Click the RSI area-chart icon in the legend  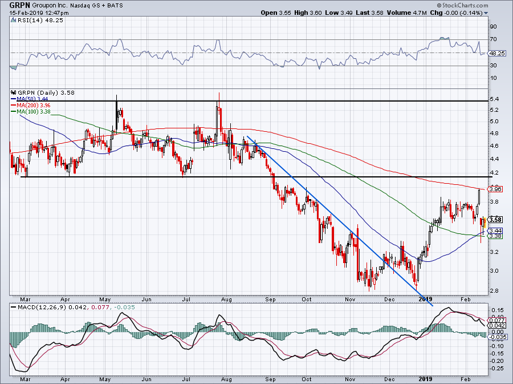click(x=13, y=20)
